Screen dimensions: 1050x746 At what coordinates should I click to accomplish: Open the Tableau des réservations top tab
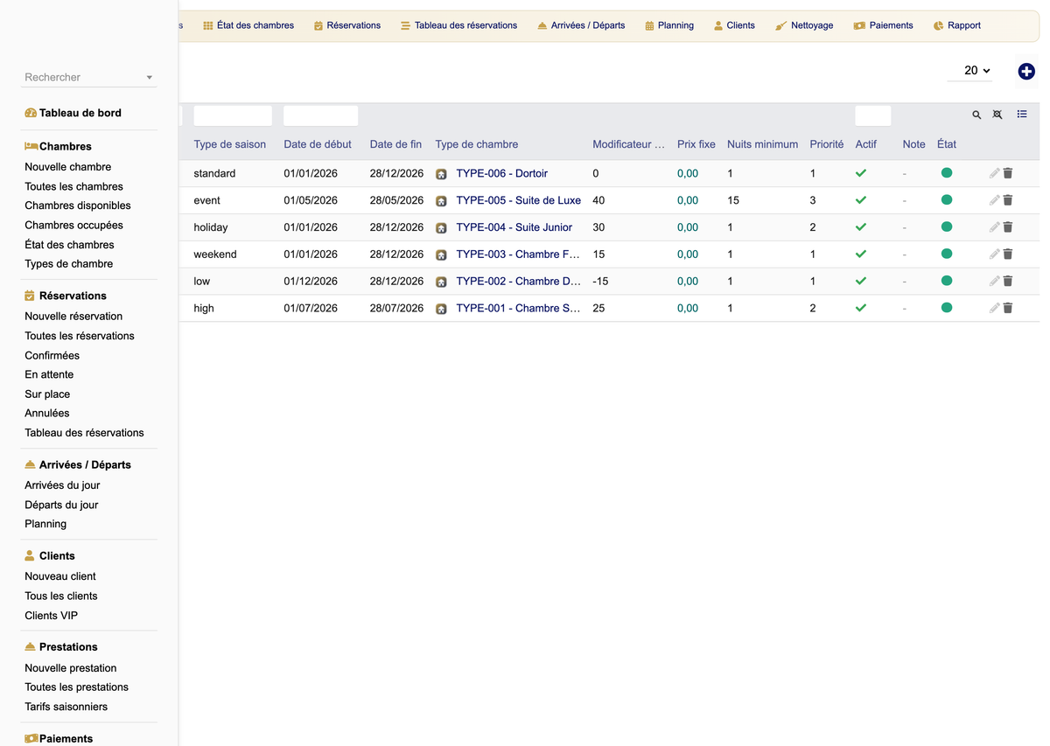coord(458,25)
